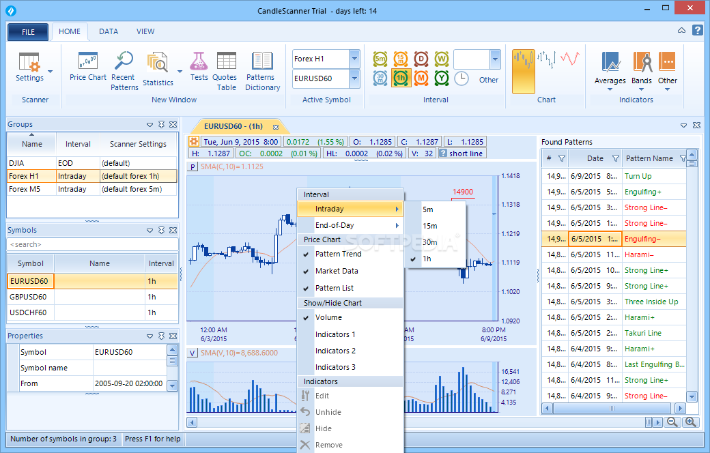This screenshot has width=710, height=453.
Task: Switch to bar chart type
Action: click(x=547, y=60)
